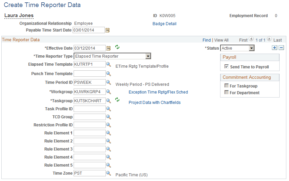Click the Find link
Image resolution: width=289 pixels, height=181 pixels.
[x=207, y=40]
